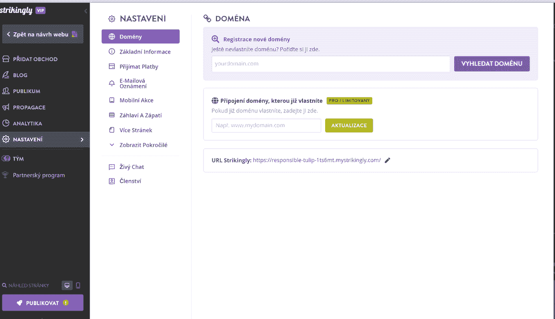Viewport: 555px width, 319px height.
Task: Click the bell icon beside E-Mailová Oznámení
Action: click(111, 83)
